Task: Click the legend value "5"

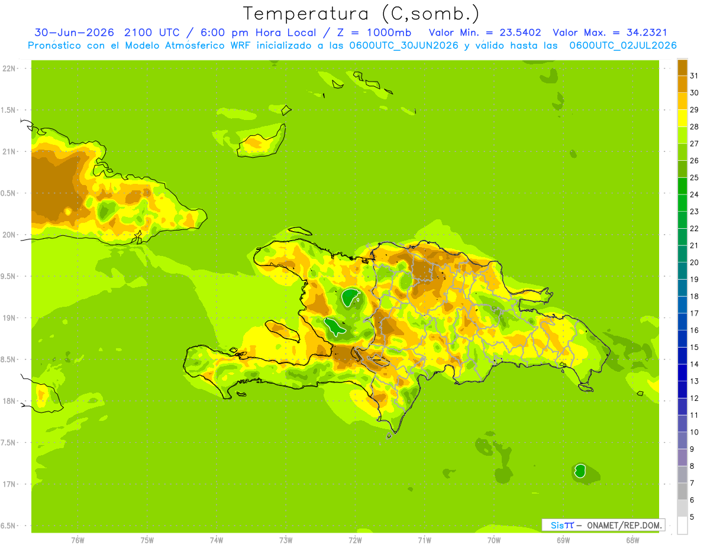Action: pos(692,517)
